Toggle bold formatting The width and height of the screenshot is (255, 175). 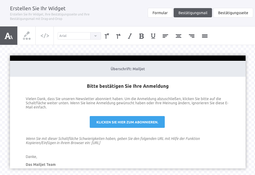[x=141, y=36]
